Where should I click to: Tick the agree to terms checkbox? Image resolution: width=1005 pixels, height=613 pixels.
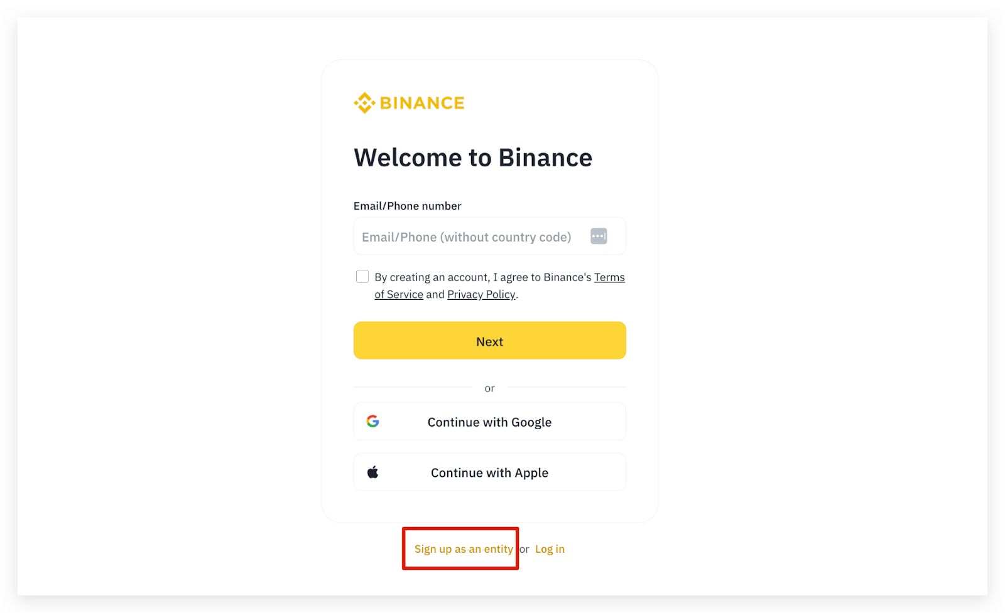tap(362, 277)
